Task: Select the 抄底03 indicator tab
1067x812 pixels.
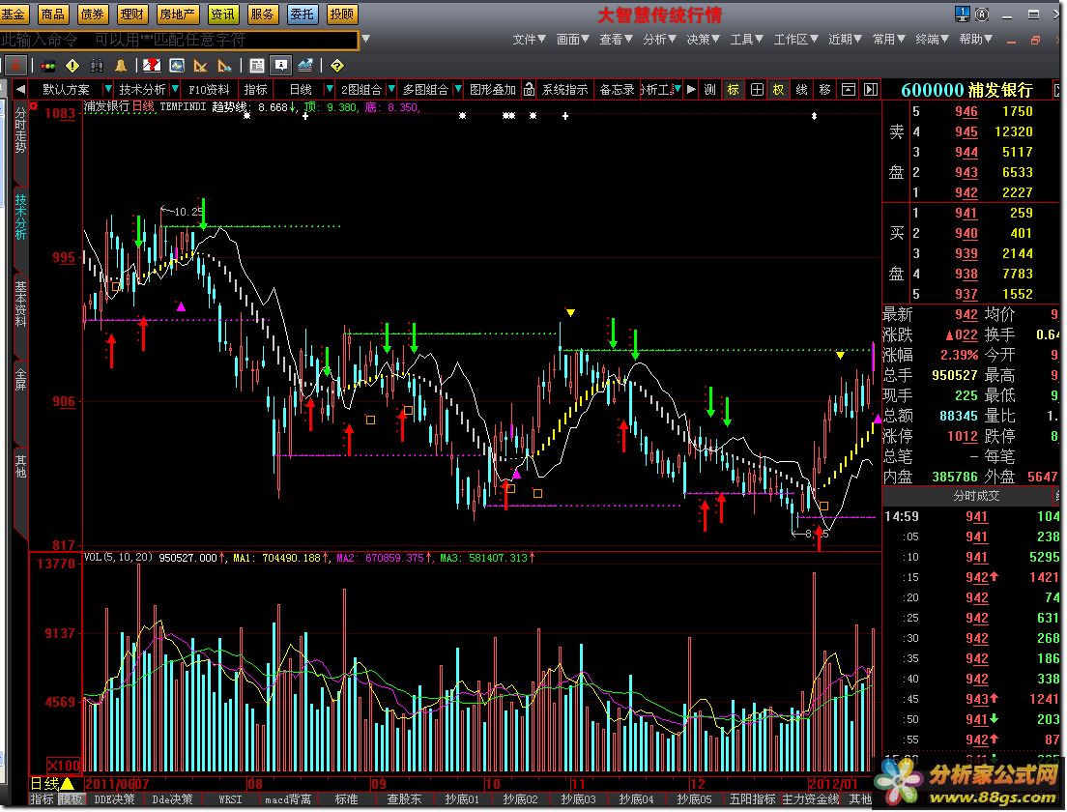Action: pyautogui.click(x=578, y=799)
